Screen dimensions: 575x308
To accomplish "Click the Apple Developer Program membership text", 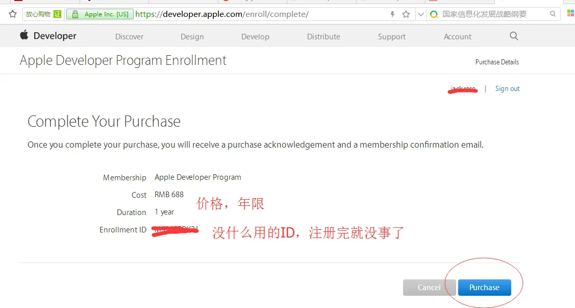I will 197,177.
